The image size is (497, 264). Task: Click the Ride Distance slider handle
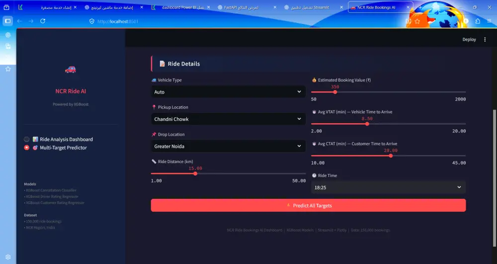(x=195, y=174)
